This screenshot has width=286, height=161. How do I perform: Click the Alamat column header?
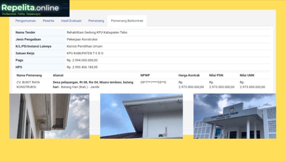click(x=58, y=75)
